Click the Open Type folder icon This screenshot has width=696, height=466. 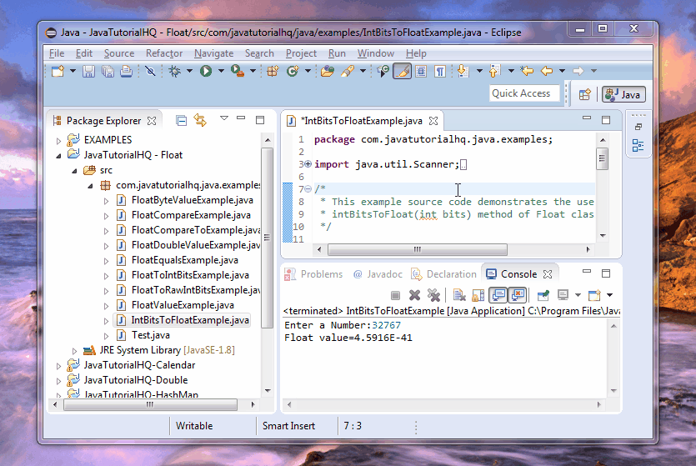(x=327, y=71)
